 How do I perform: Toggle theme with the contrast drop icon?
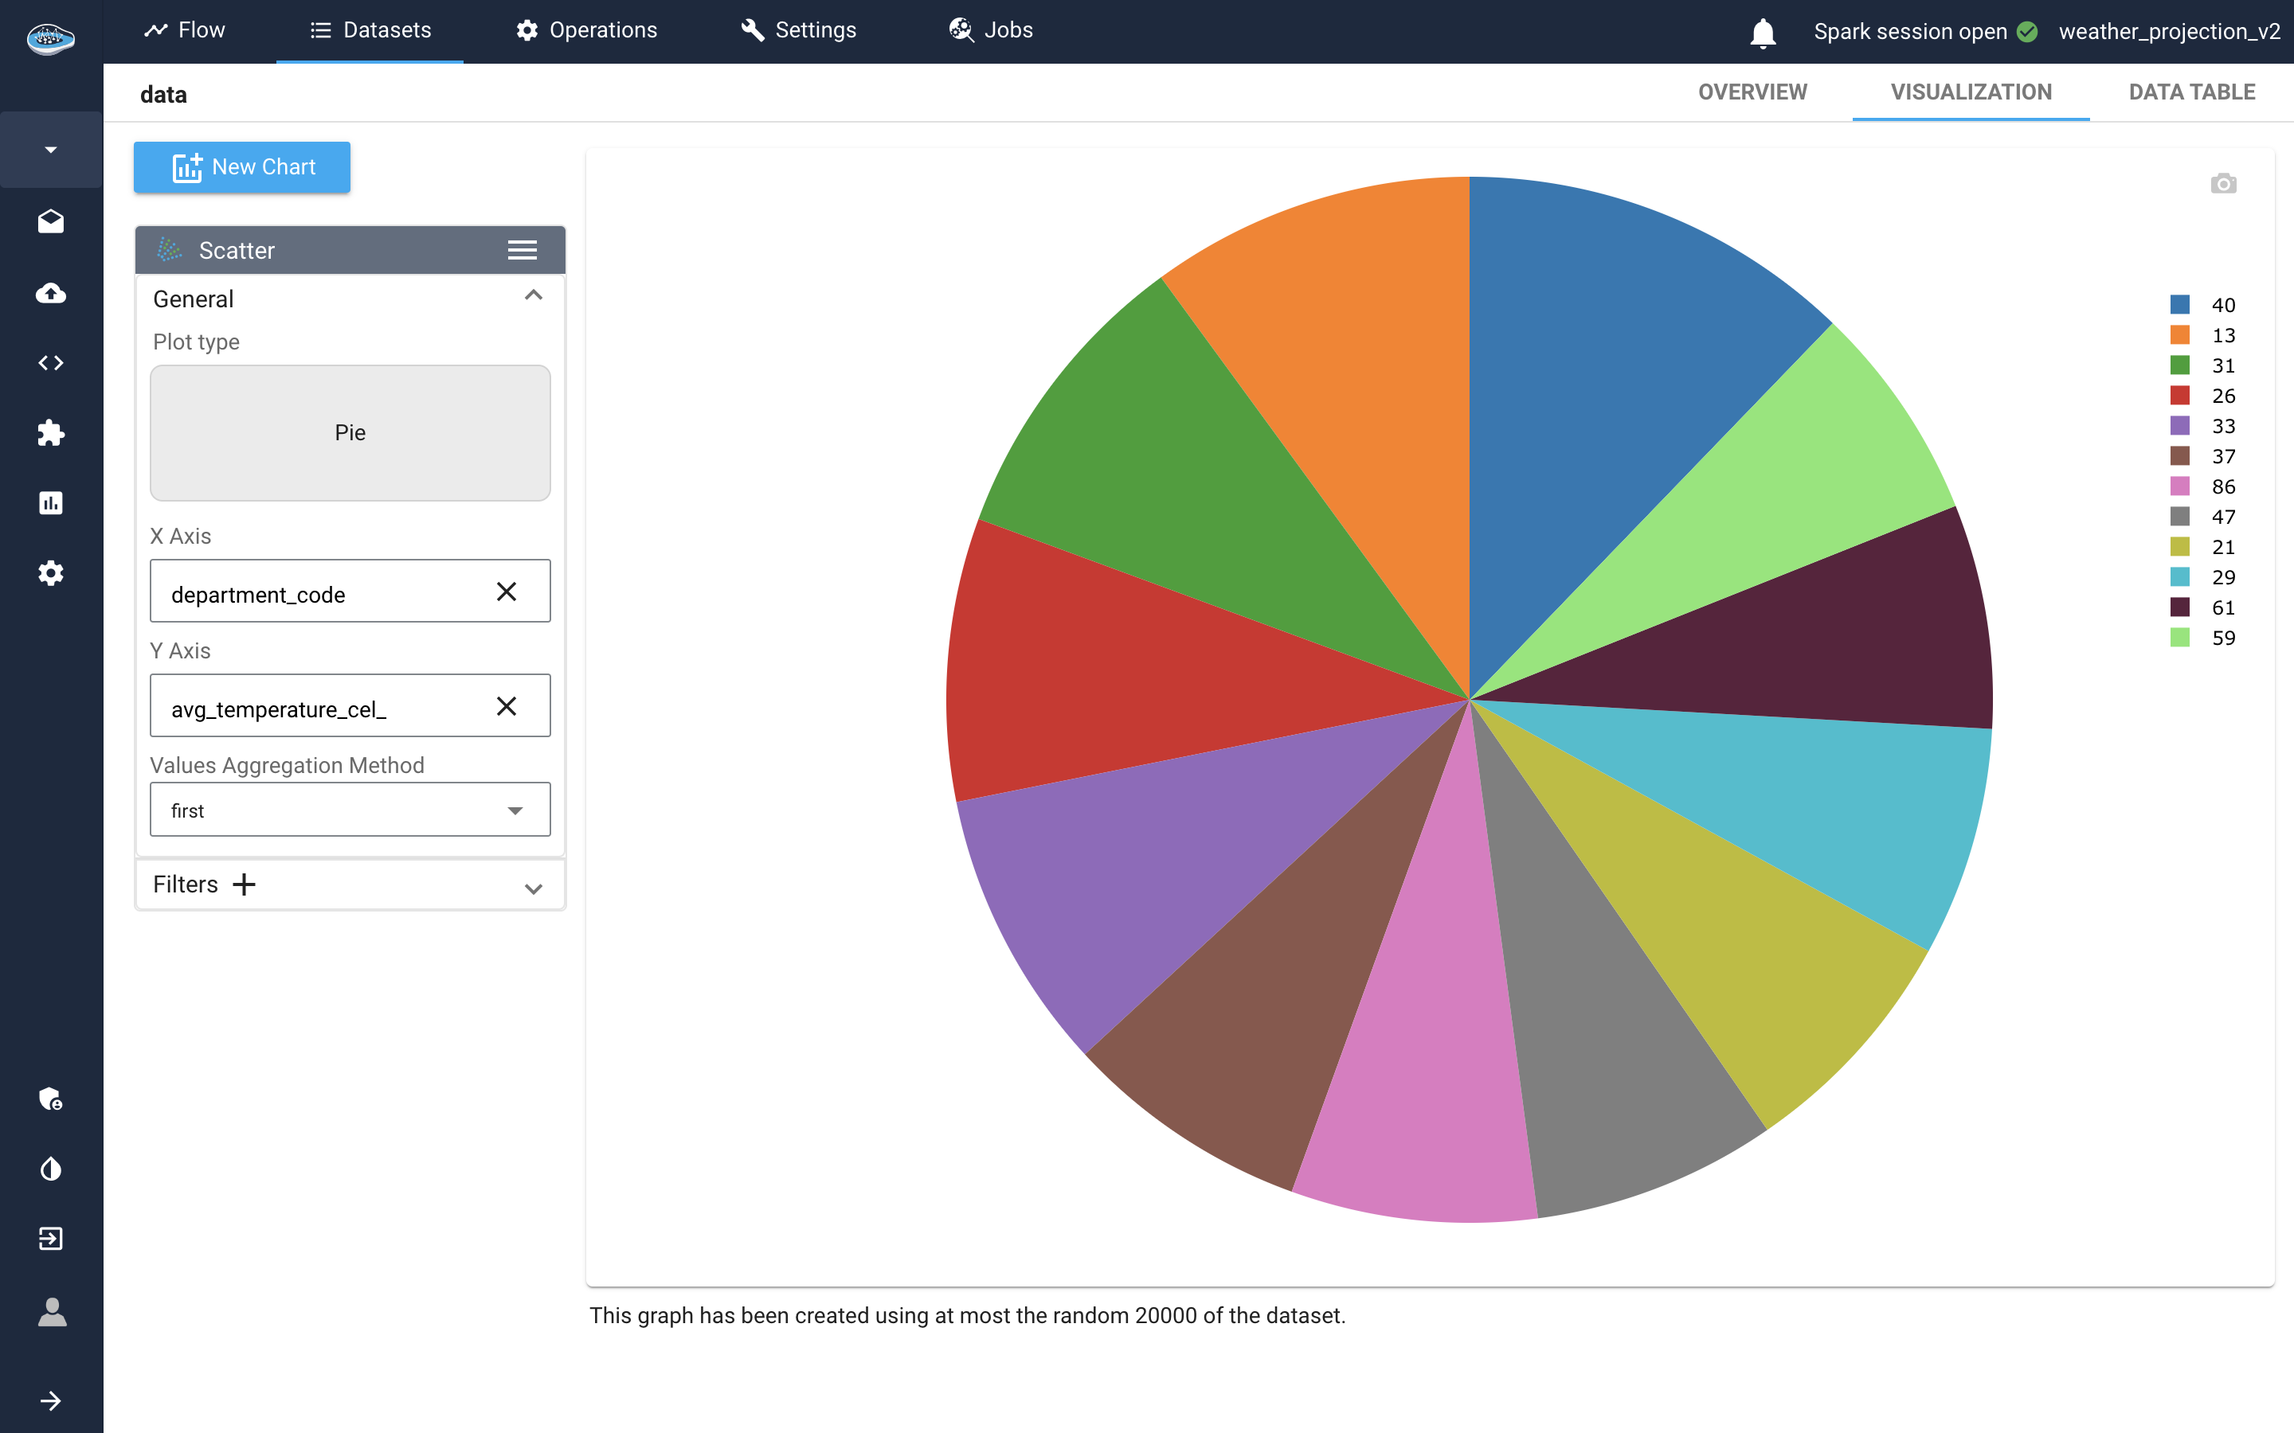[x=51, y=1169]
